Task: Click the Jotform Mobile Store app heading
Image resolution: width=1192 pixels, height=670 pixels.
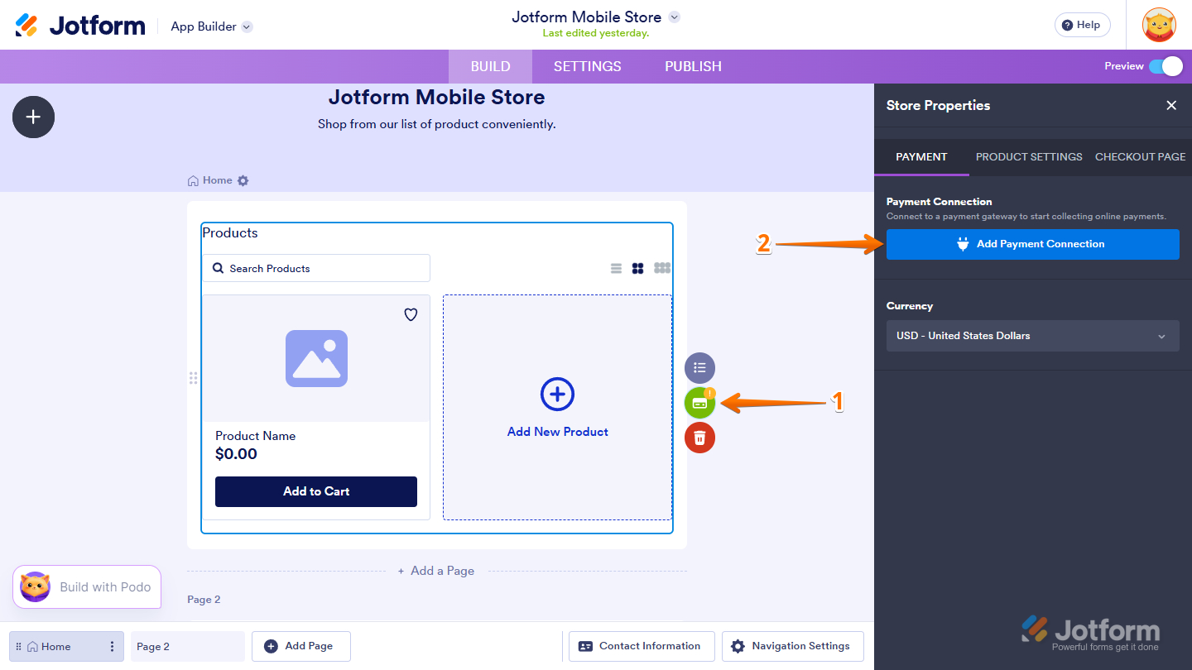Action: (x=437, y=97)
